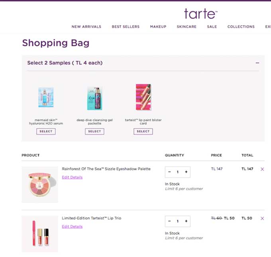Image resolution: width=271 pixels, height=257 pixels.
Task: Increase quantity of the Tarteist Lip Trio
Action: coord(186,221)
